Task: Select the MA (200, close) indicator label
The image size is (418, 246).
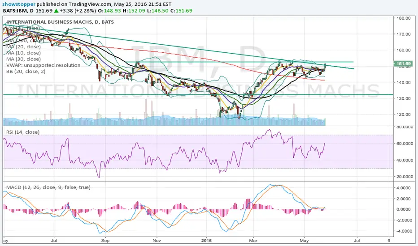Action: [25, 41]
